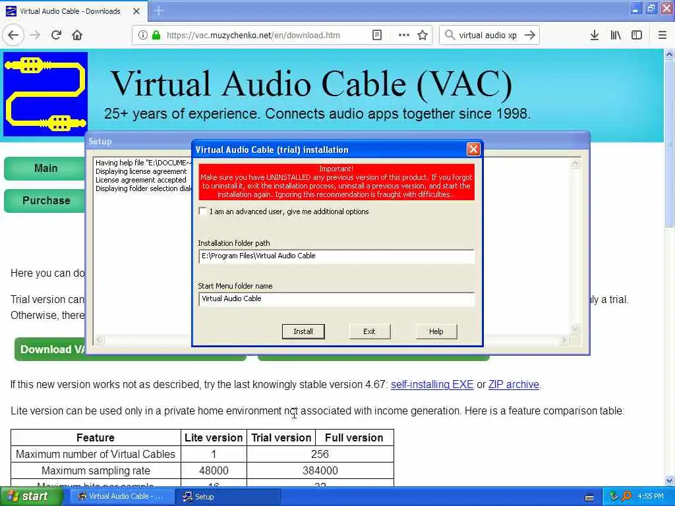Click the 384000 table cell
This screenshot has width=675, height=506.
point(320,470)
